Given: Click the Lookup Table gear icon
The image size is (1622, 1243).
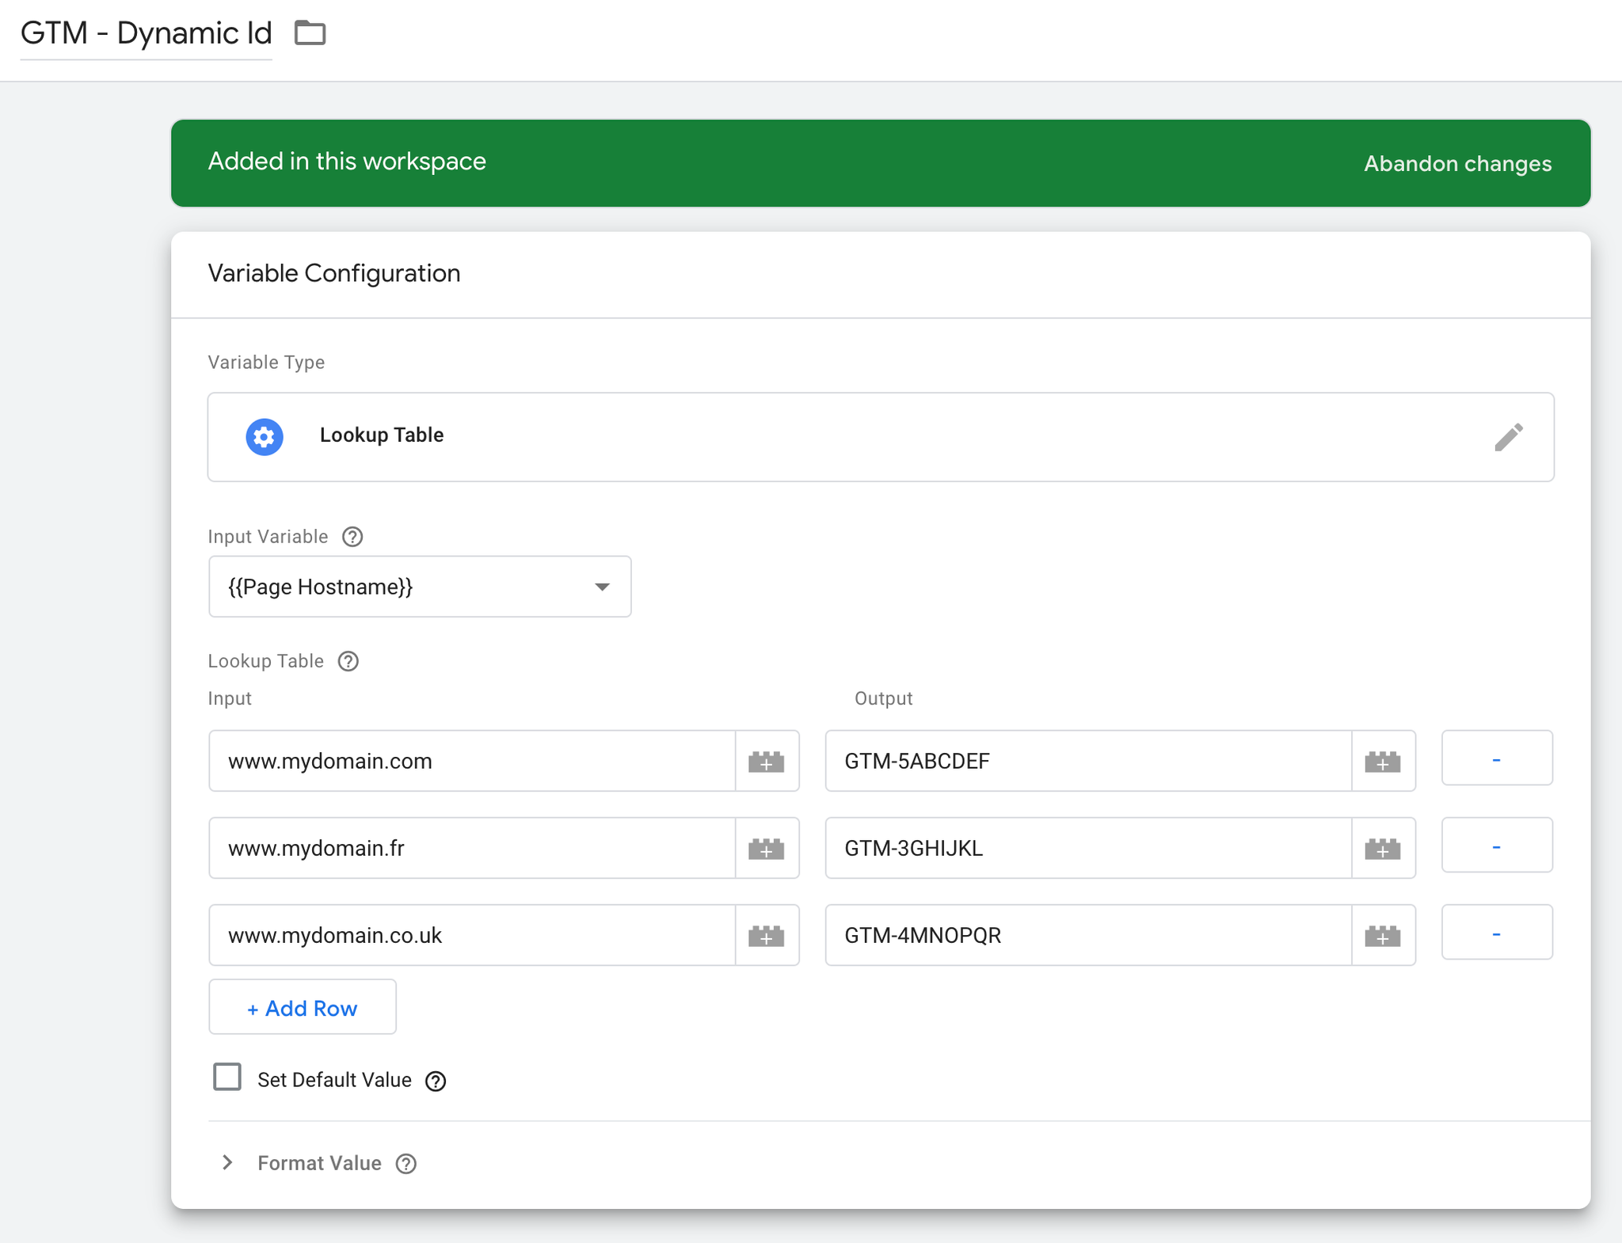Looking at the screenshot, I should tap(265, 436).
